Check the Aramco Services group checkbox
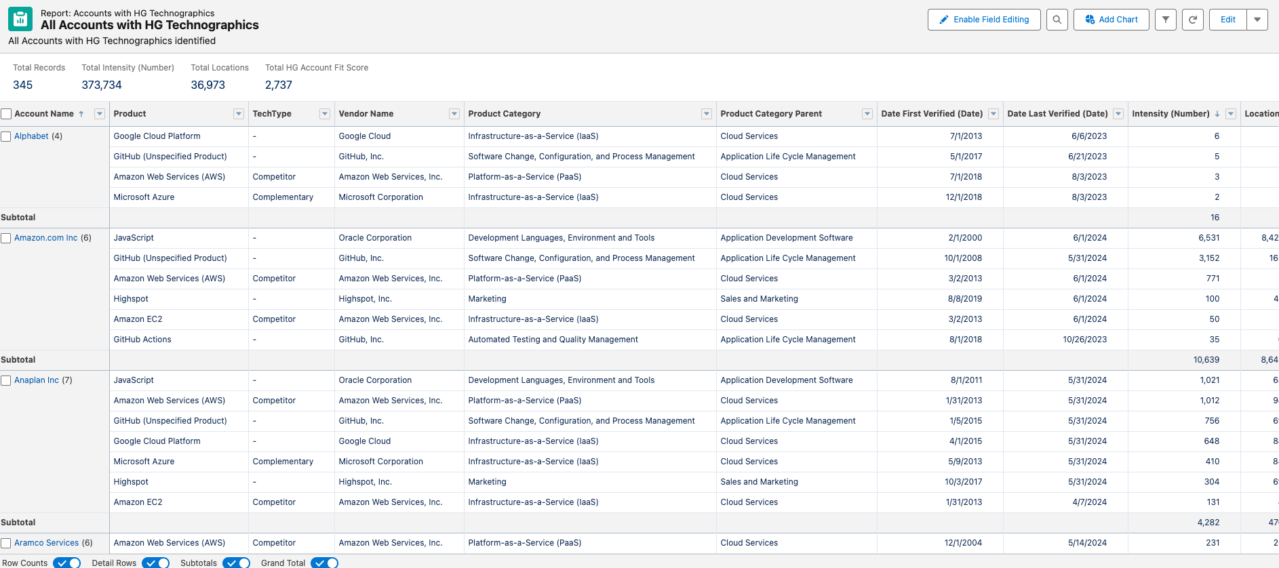The width and height of the screenshot is (1279, 568). [x=6, y=543]
